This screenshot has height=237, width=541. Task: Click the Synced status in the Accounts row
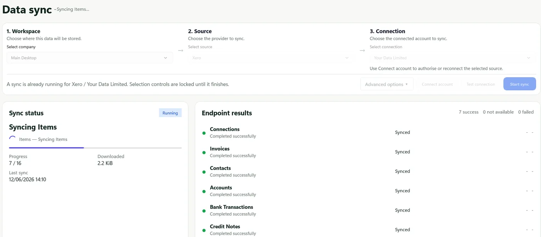(402, 191)
